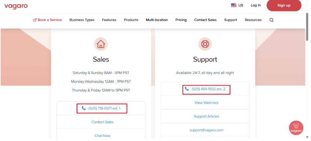Viewport: 311px width, 141px height.
Task: Open the Features menu
Action: tap(109, 20)
